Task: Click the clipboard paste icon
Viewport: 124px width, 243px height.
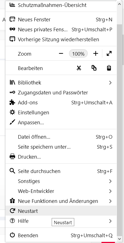Action: click(x=109, y=68)
